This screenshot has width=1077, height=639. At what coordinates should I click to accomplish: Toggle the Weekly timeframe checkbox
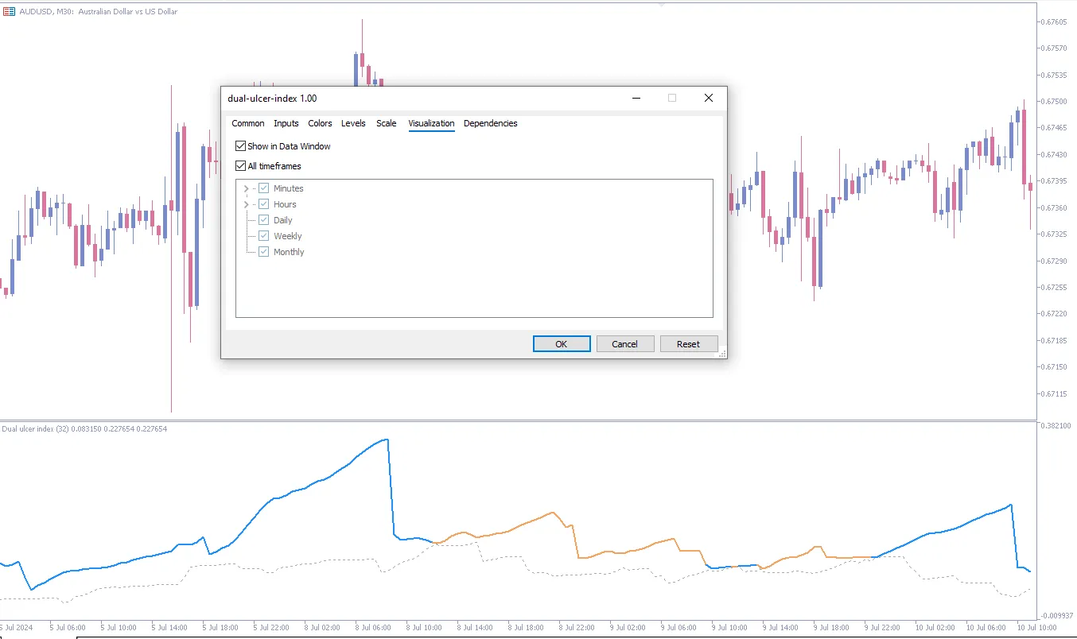coord(264,236)
